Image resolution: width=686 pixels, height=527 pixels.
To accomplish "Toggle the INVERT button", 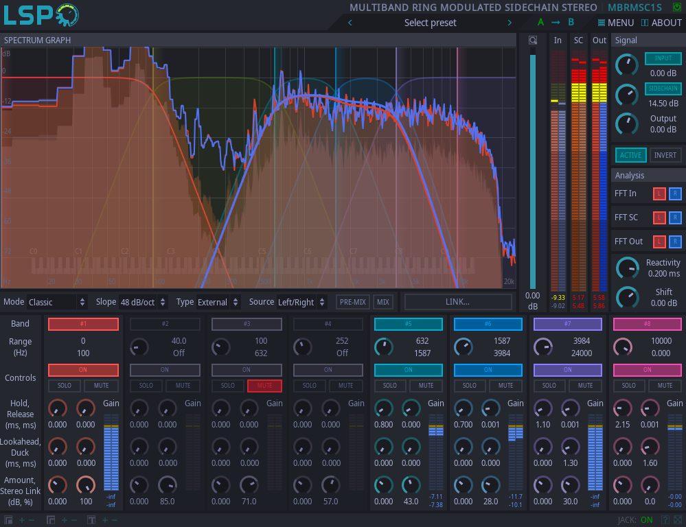I will coord(665,155).
